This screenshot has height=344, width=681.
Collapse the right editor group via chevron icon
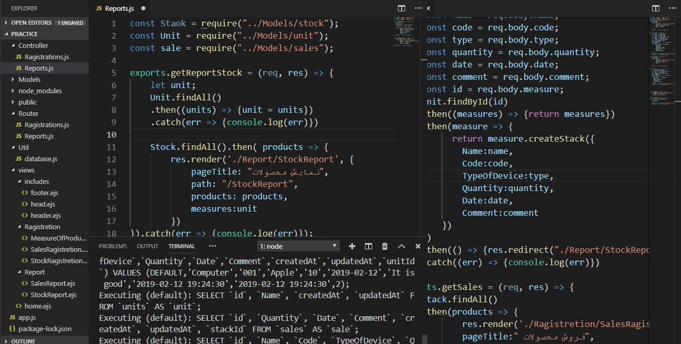click(x=429, y=9)
